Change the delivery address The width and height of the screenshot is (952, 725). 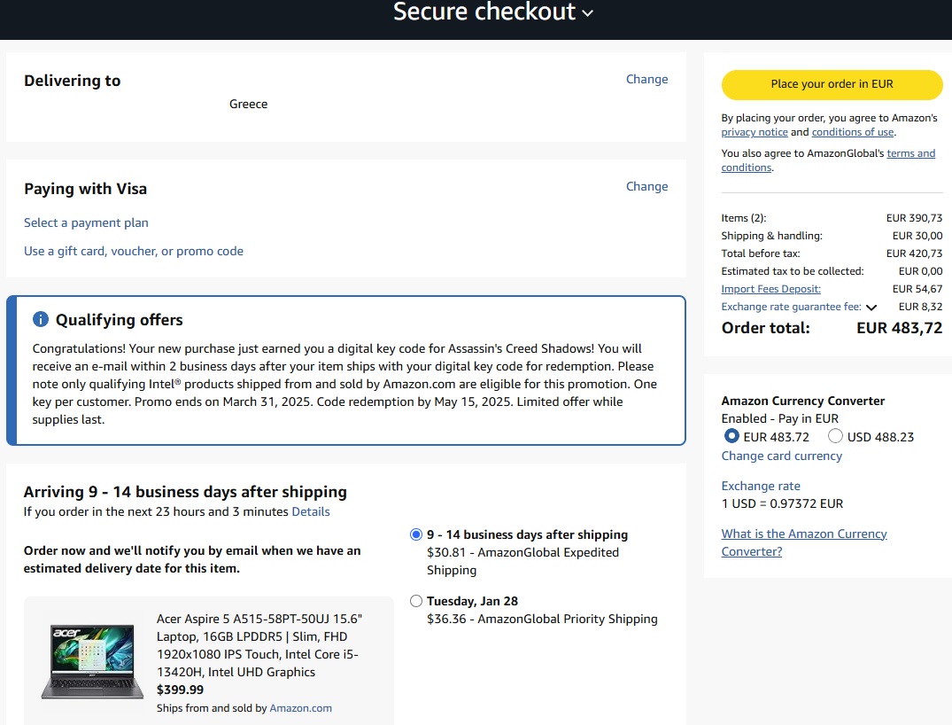[646, 79]
